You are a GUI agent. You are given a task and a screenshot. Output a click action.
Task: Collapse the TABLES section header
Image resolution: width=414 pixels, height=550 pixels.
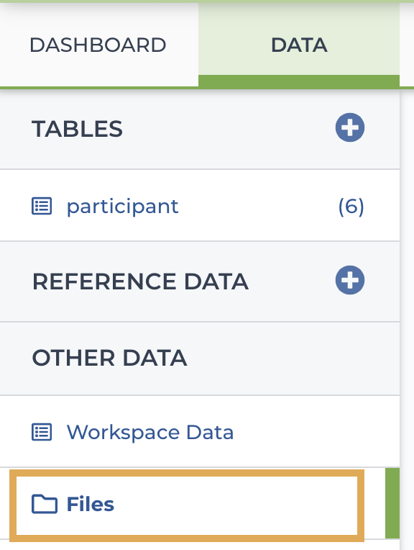tap(200, 129)
